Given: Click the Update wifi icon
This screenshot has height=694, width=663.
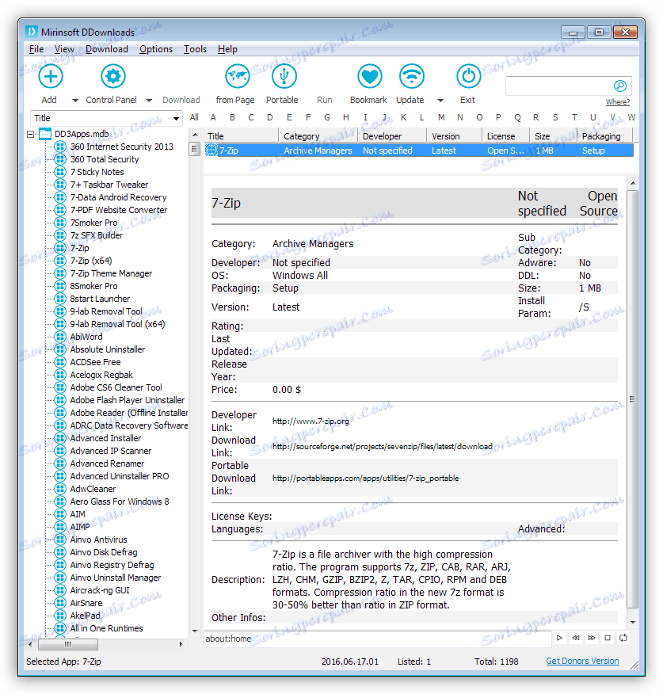Looking at the screenshot, I should (x=412, y=77).
